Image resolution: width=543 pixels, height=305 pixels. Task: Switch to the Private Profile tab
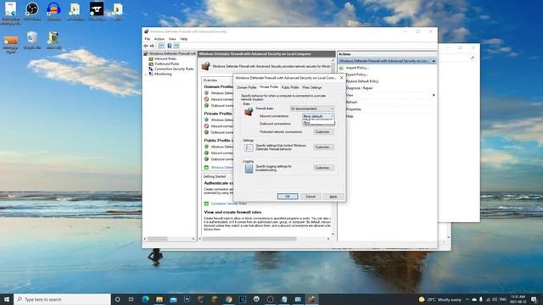click(269, 87)
